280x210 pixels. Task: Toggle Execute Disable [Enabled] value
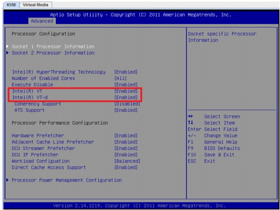point(126,85)
